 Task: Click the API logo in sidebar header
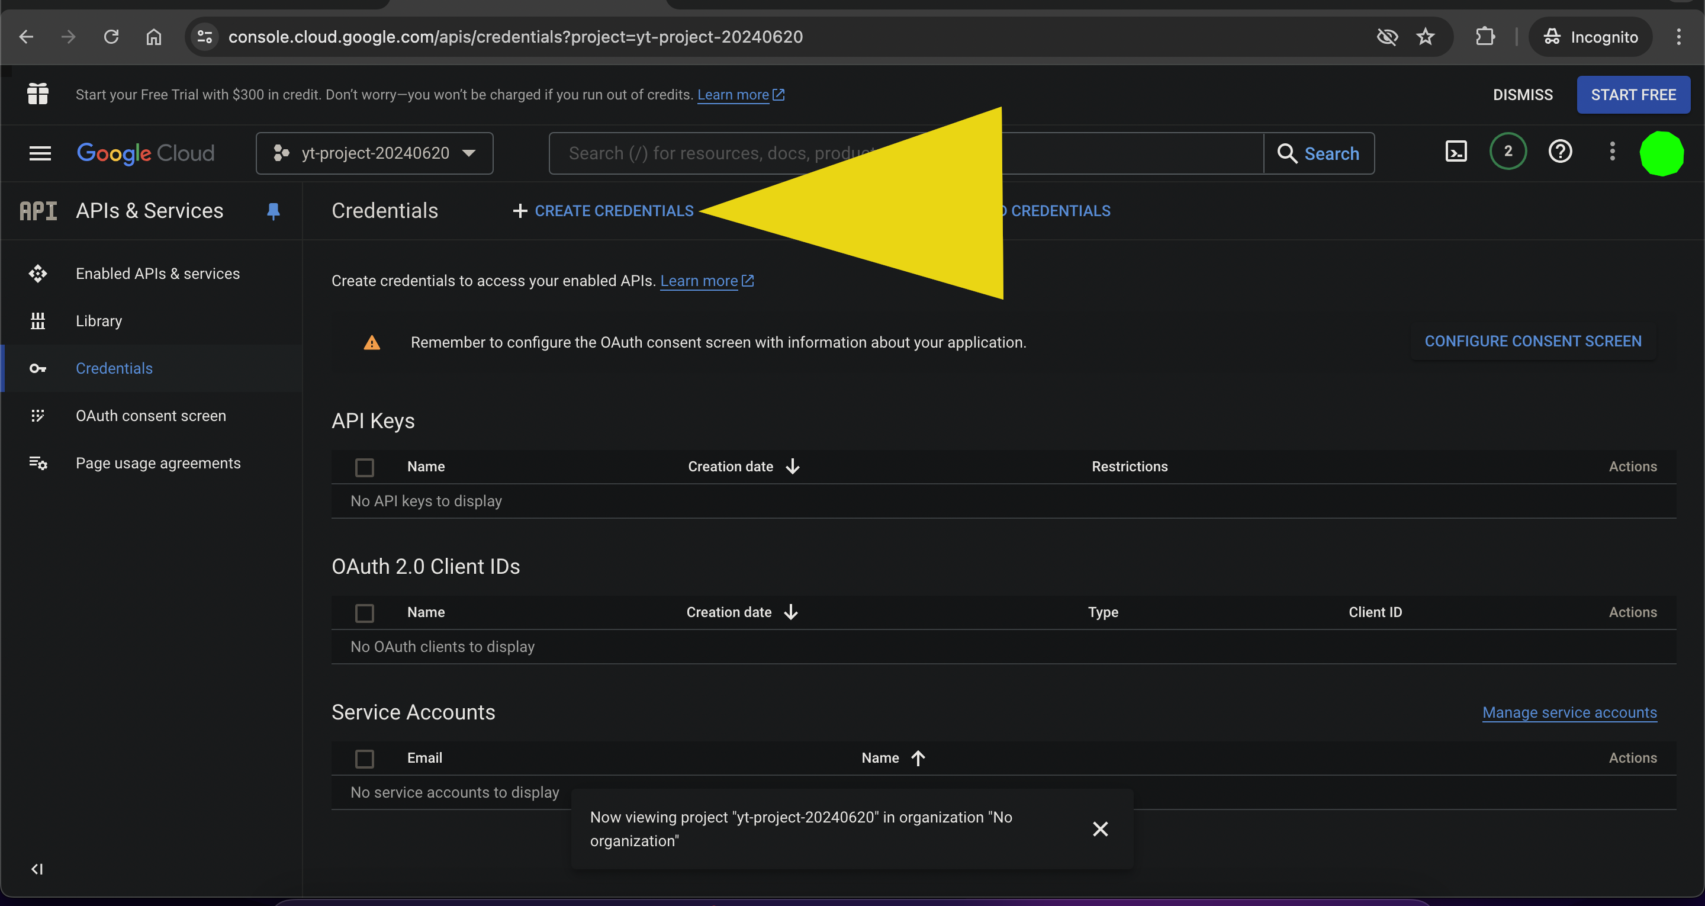pyautogui.click(x=38, y=211)
